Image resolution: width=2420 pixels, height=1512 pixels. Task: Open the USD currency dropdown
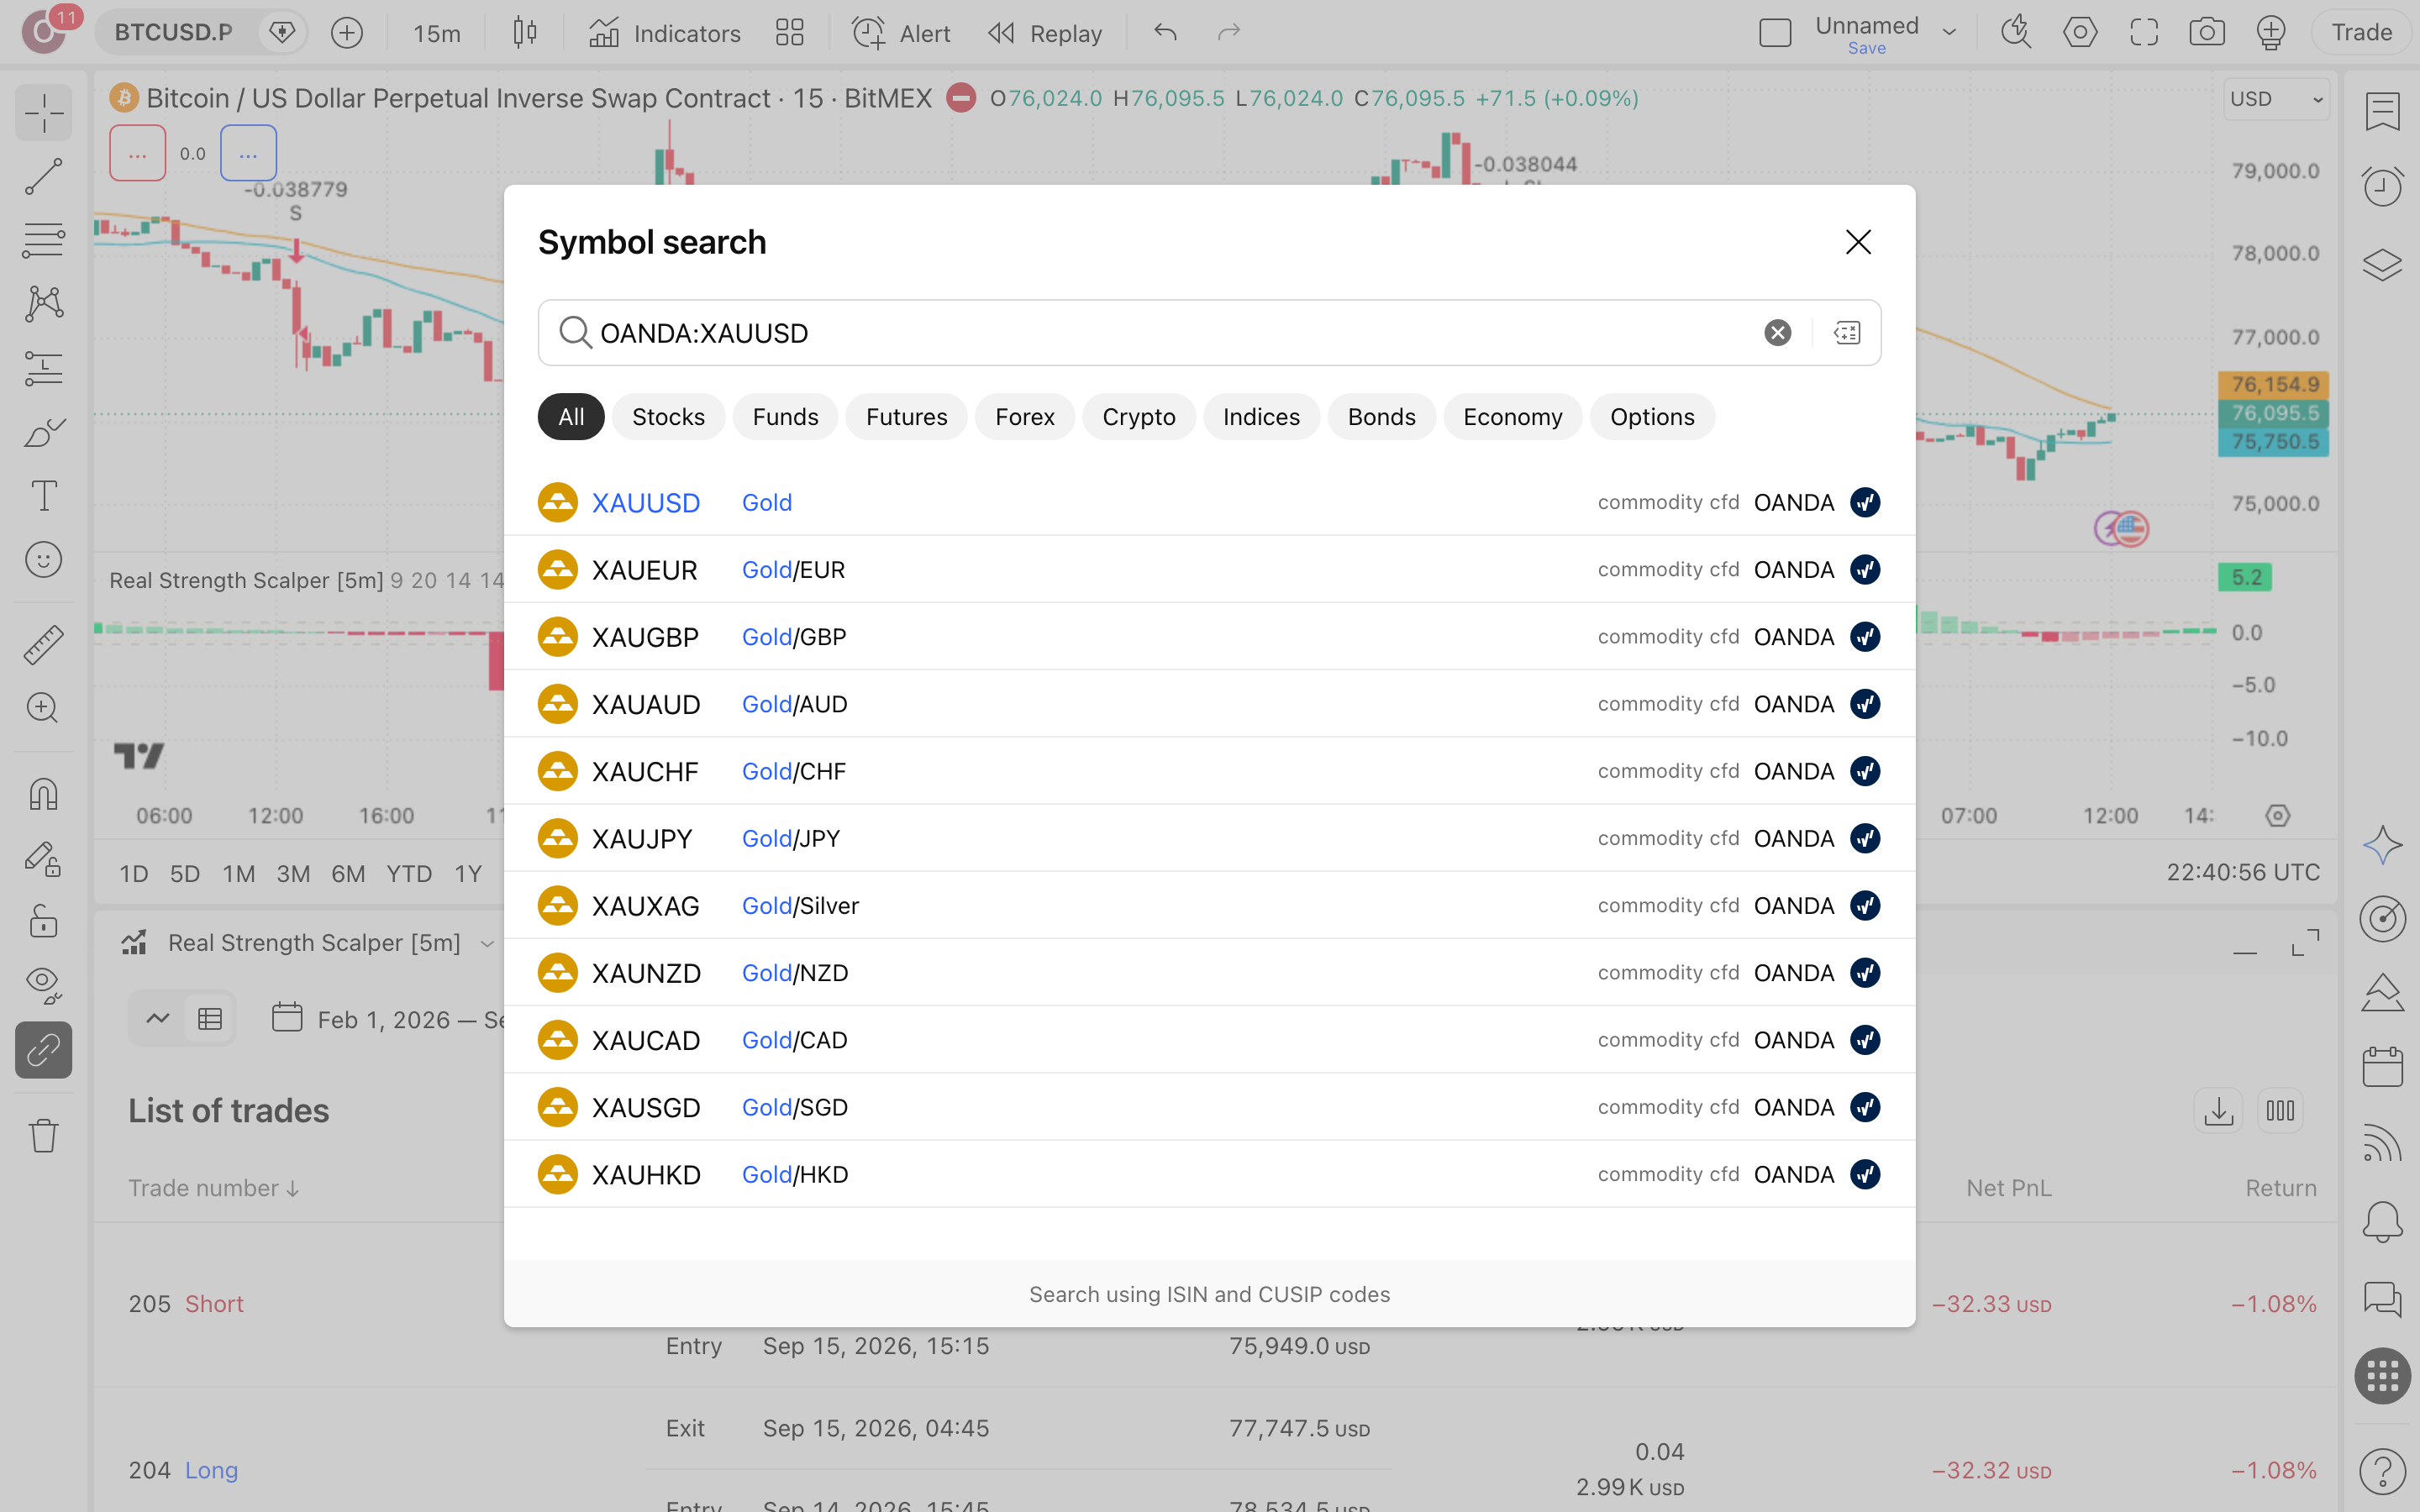(2276, 99)
